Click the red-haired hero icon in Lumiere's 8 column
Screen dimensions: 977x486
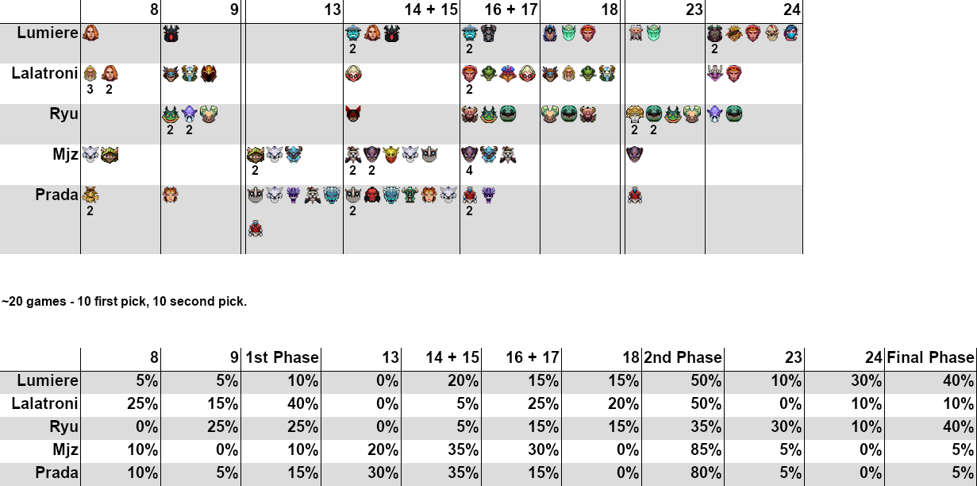point(91,33)
